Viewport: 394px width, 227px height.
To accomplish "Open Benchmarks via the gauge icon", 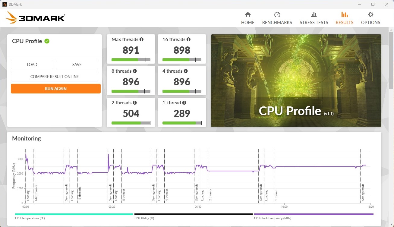I will point(277,14).
